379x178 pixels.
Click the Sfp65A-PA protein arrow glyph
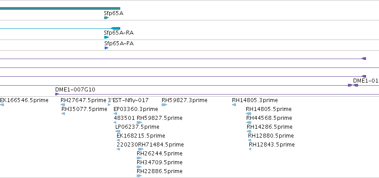pyautogui.click(x=106, y=48)
